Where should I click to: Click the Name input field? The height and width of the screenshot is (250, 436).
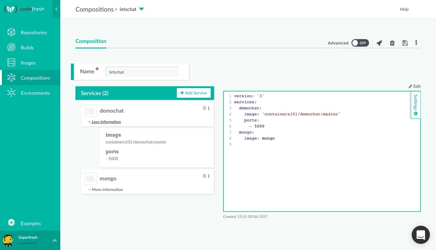(x=142, y=72)
